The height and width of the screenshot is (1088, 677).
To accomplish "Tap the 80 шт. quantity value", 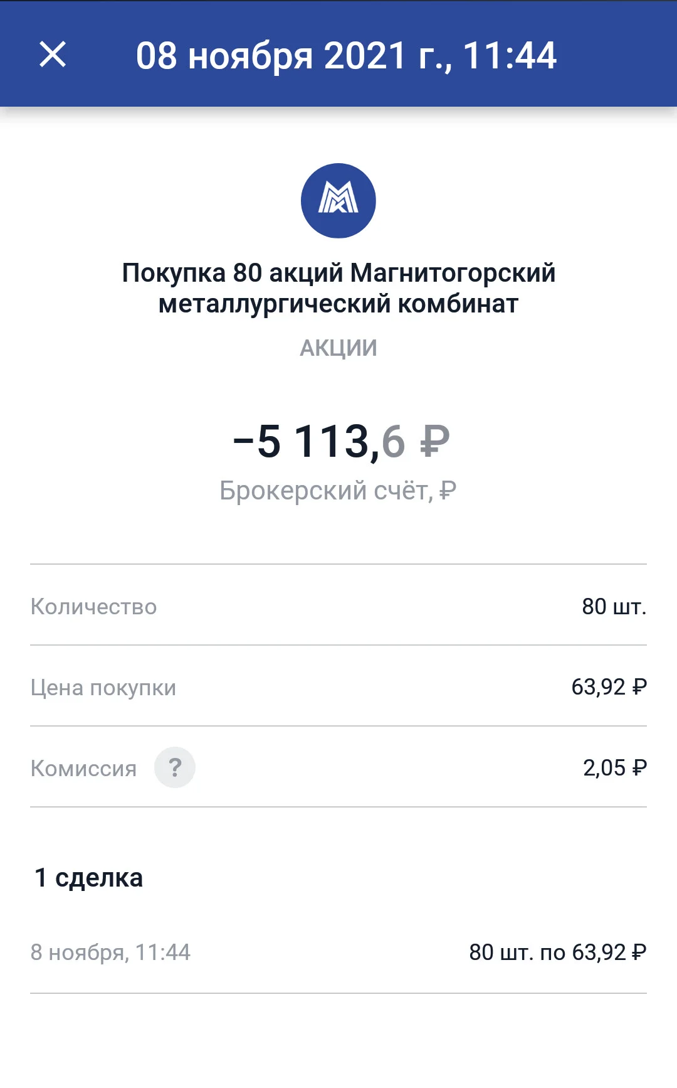I will 614,606.
